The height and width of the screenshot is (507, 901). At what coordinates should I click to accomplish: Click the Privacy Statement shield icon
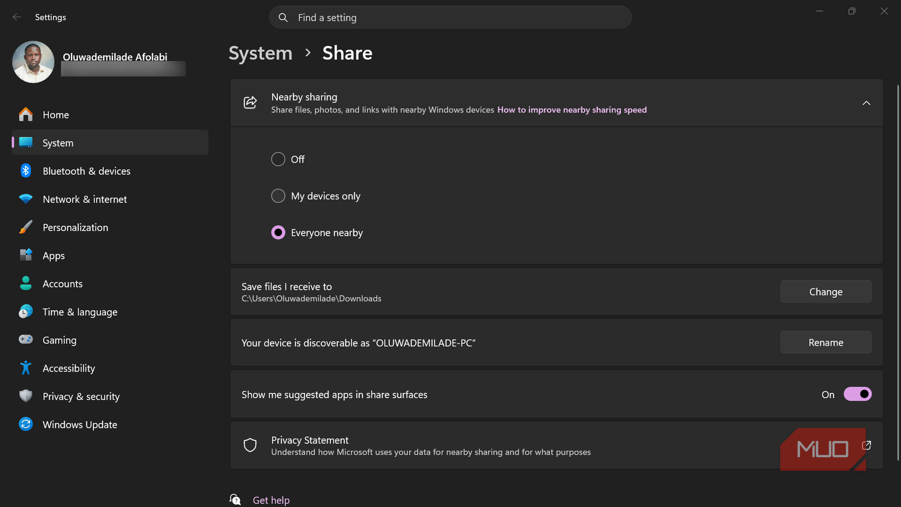pyautogui.click(x=250, y=445)
